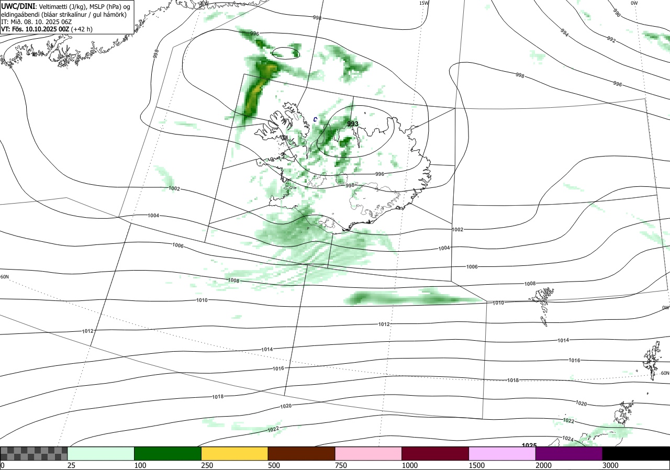Click the bold "1025" high pressure value
The width and height of the screenshot is (670, 470).
[529, 445]
